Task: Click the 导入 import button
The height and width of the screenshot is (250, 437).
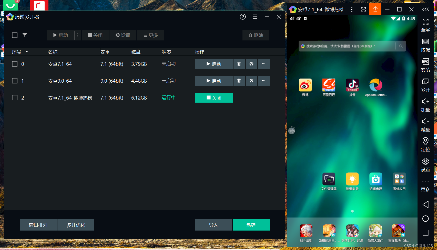Action: (213, 225)
